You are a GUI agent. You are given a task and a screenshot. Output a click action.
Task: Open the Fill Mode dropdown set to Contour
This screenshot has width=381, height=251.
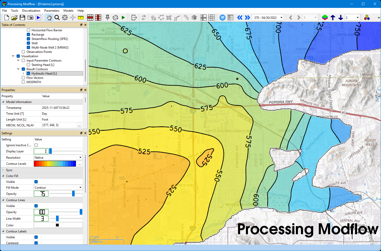pos(58,188)
